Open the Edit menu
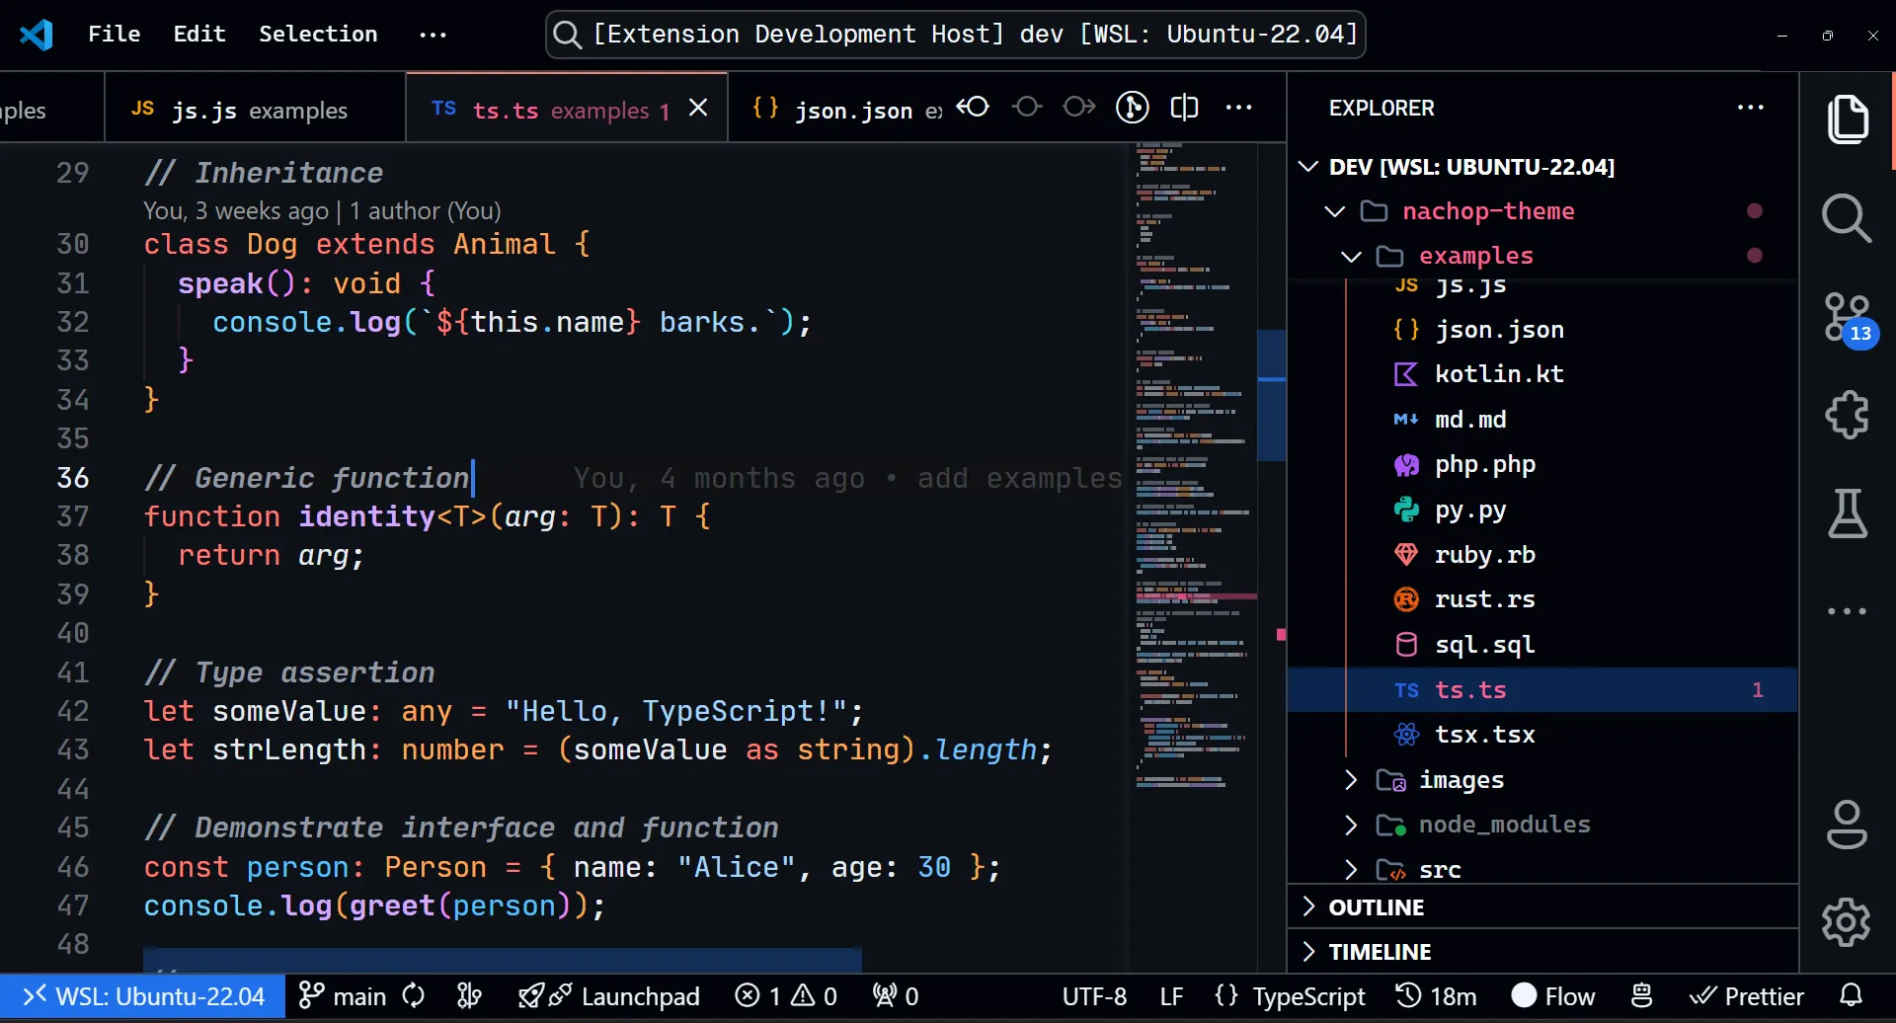The width and height of the screenshot is (1896, 1023). pos(199,34)
